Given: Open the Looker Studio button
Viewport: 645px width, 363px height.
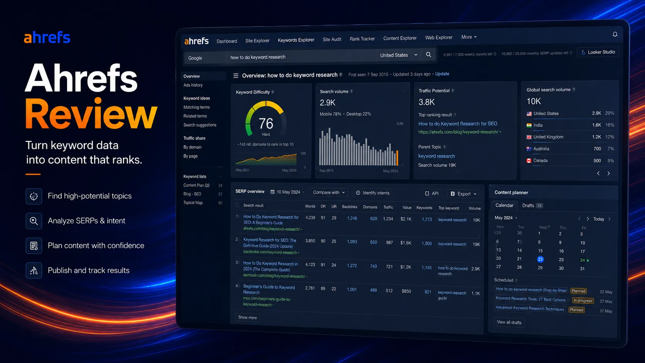Looking at the screenshot, I should coord(598,52).
